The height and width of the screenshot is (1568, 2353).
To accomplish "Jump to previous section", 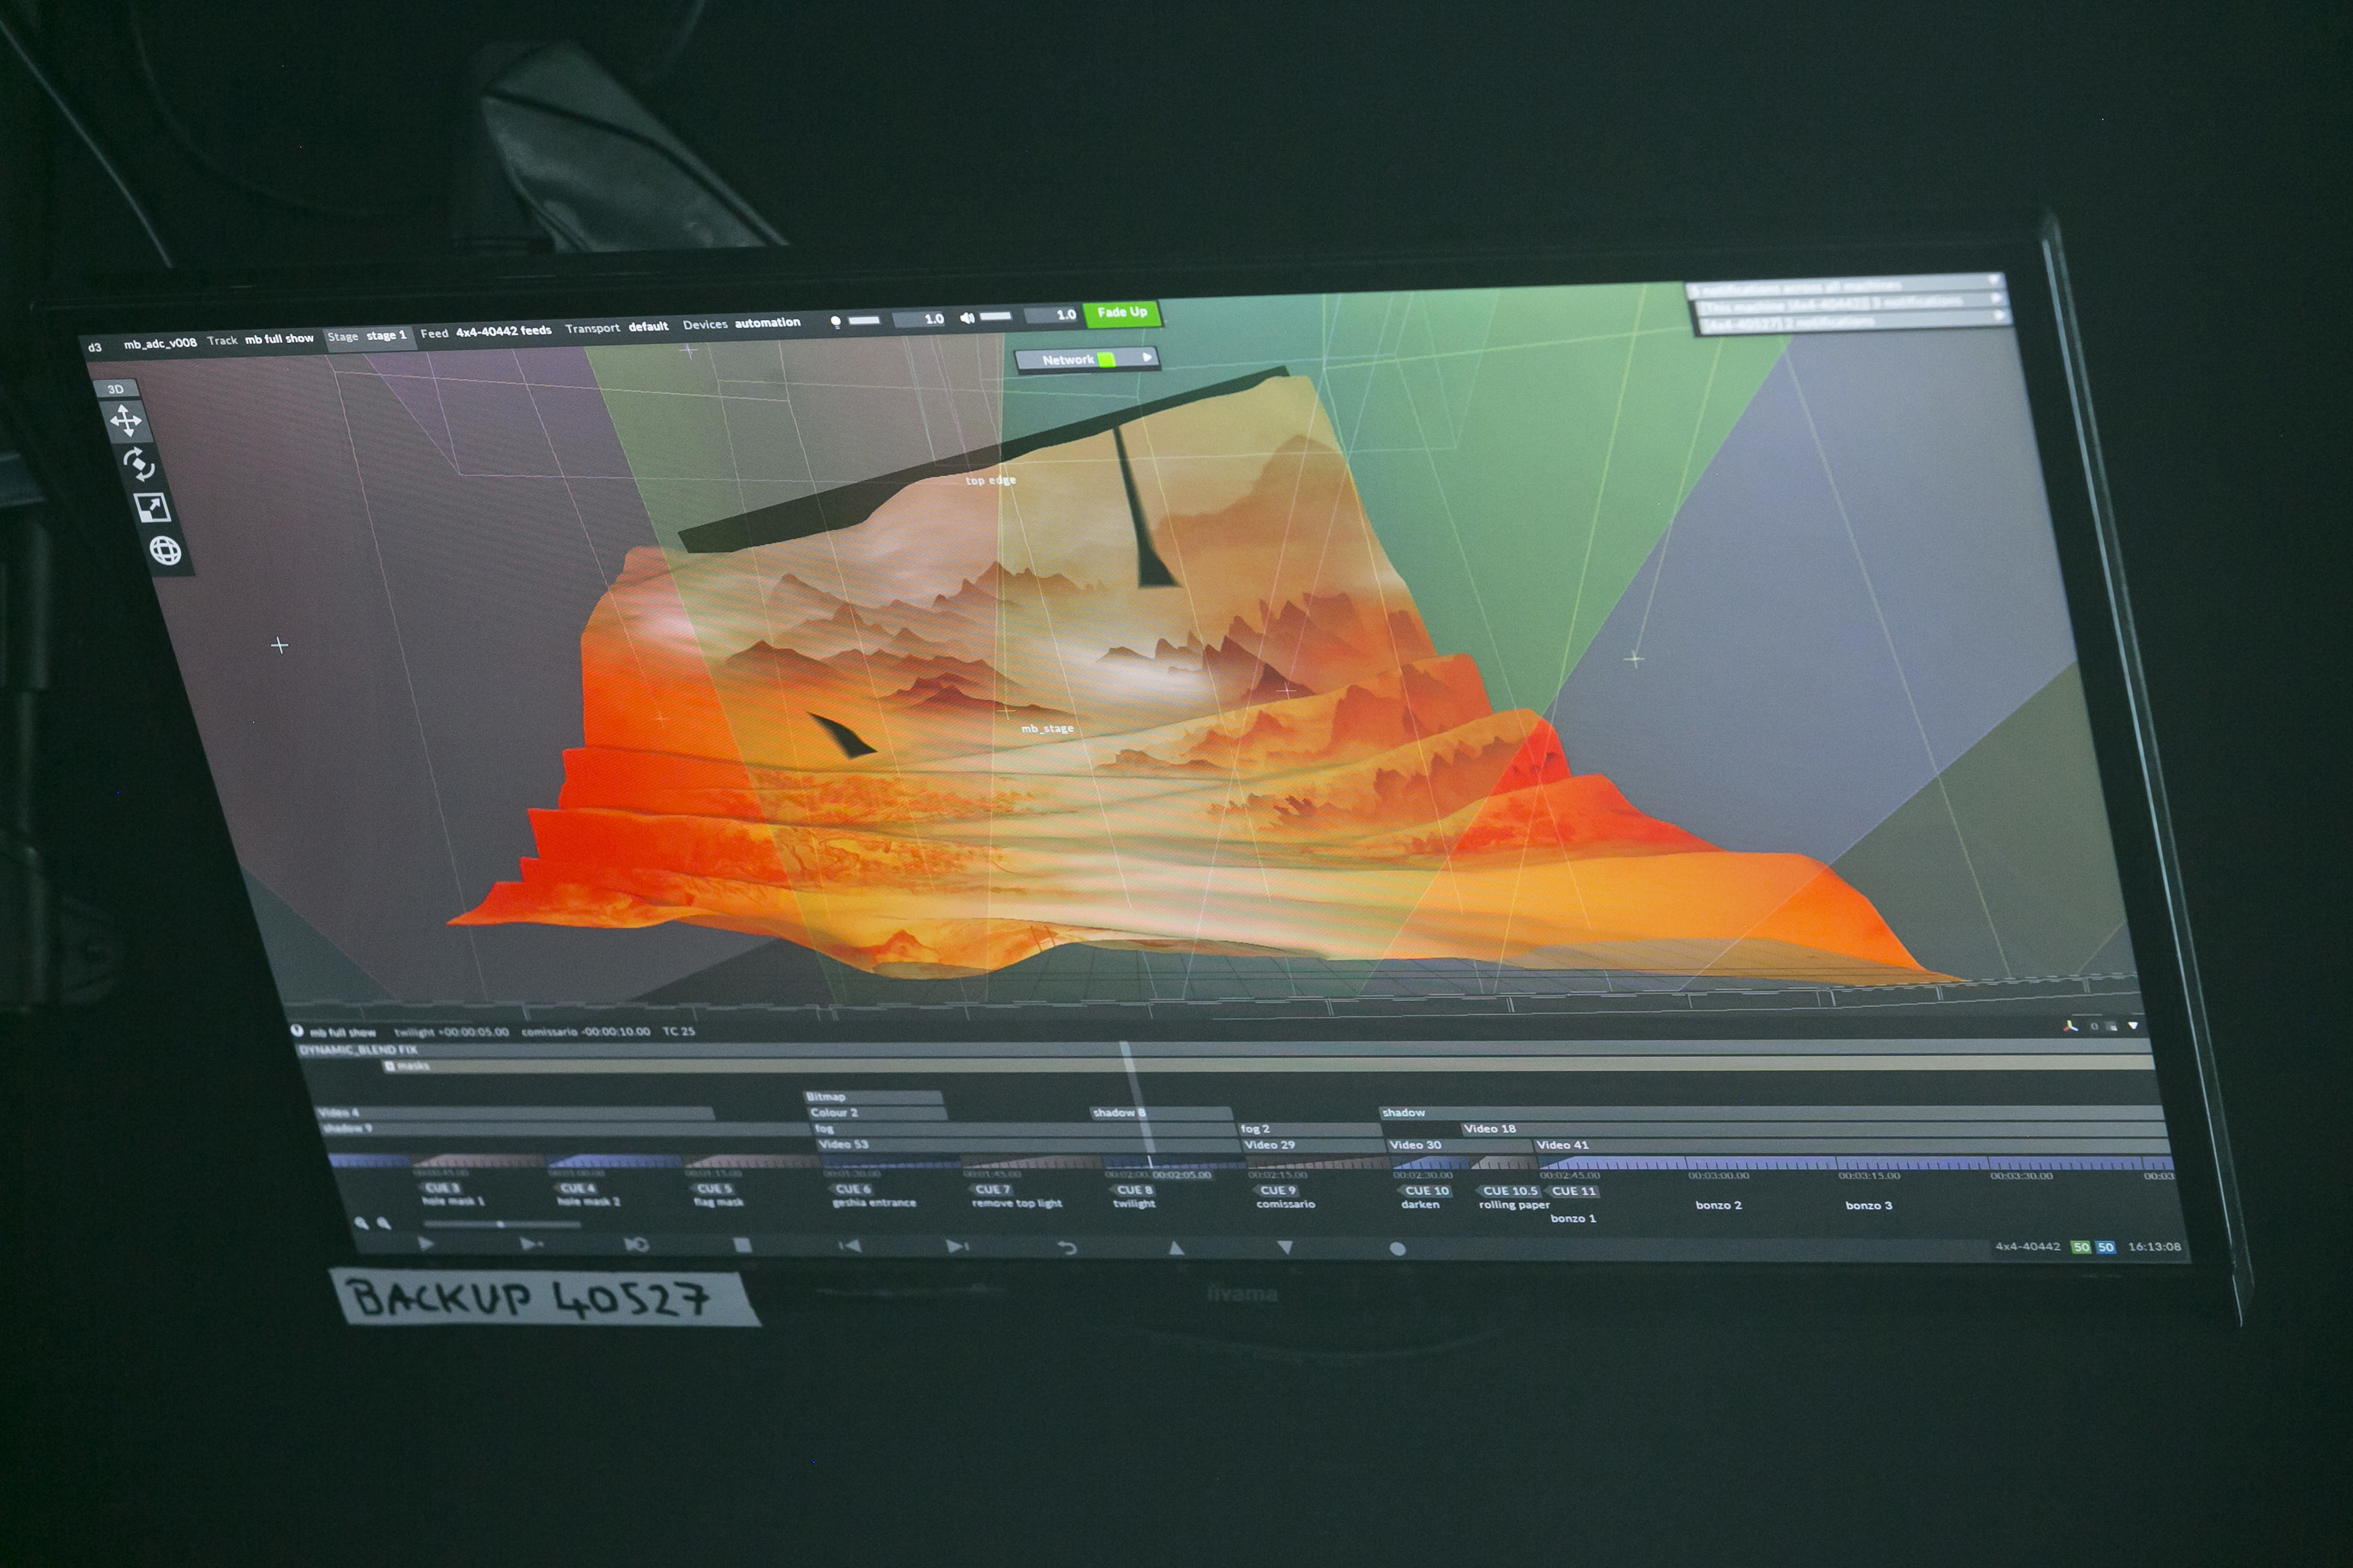I will 849,1246.
